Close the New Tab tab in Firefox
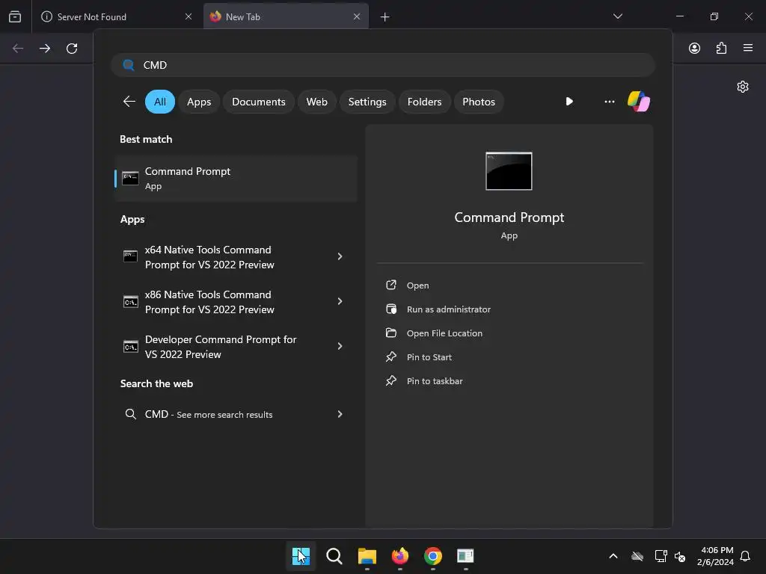The height and width of the screenshot is (574, 766). point(357,16)
